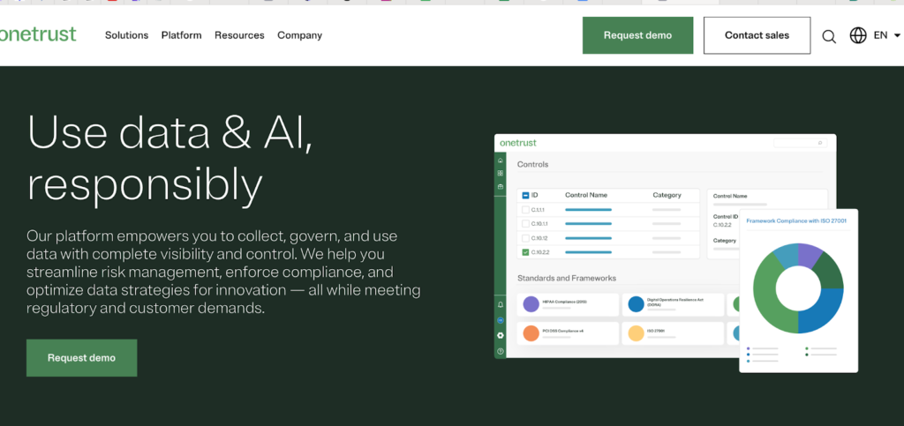Click Framework Compliance with ISO 27001 title
This screenshot has height=426, width=904.
(x=796, y=220)
